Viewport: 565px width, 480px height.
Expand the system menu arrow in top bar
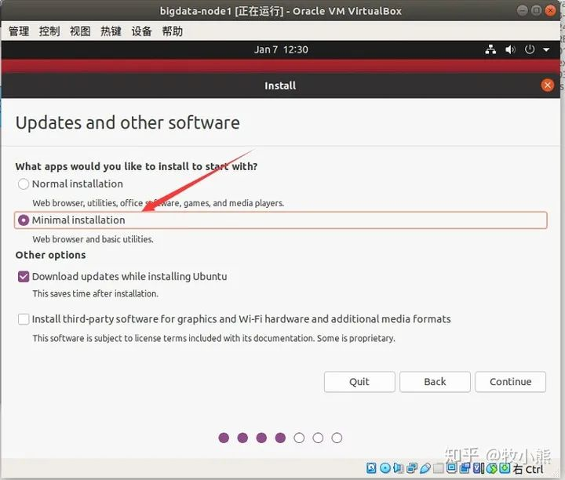click(x=546, y=49)
